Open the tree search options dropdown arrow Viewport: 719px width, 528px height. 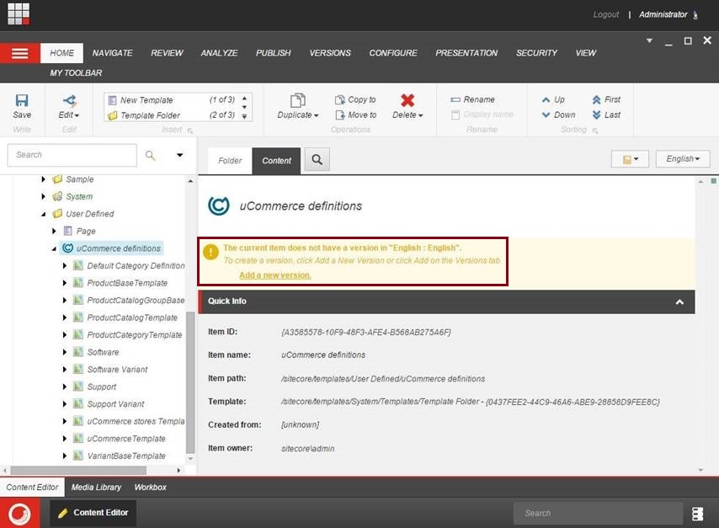pyautogui.click(x=180, y=155)
